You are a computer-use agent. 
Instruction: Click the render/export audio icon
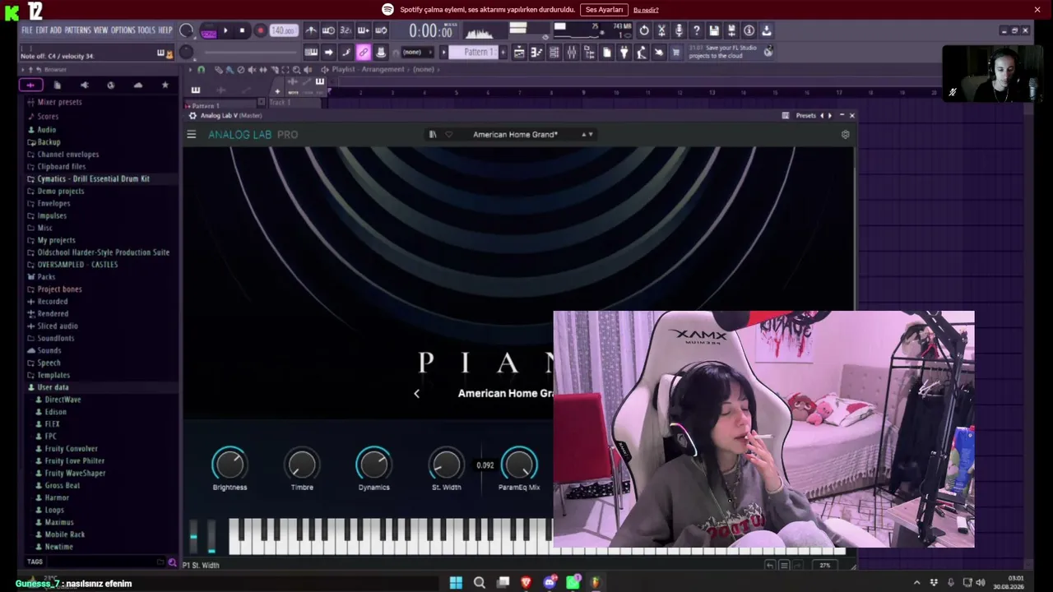pyautogui.click(x=731, y=30)
